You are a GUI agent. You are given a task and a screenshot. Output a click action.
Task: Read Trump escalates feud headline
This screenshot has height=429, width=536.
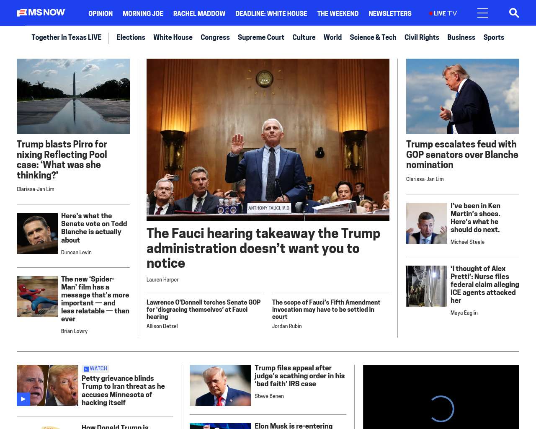[462, 155]
